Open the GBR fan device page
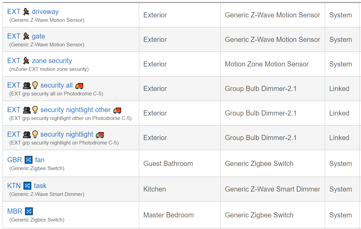Viewport: 361px width, 229px height. 26,160
